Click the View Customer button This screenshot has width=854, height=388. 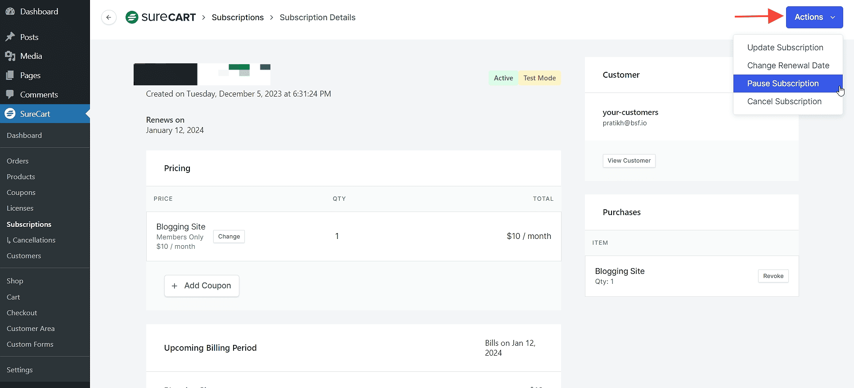point(629,161)
